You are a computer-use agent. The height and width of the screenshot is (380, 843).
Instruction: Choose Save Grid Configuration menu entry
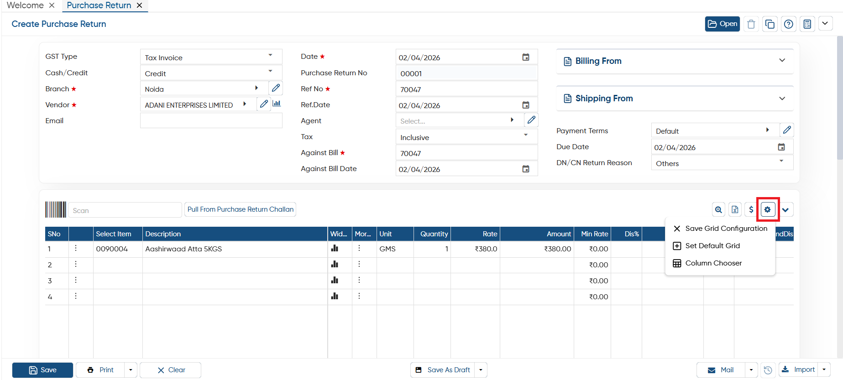click(720, 229)
